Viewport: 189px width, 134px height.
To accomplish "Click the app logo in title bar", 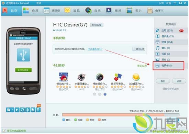I will point(3,3).
